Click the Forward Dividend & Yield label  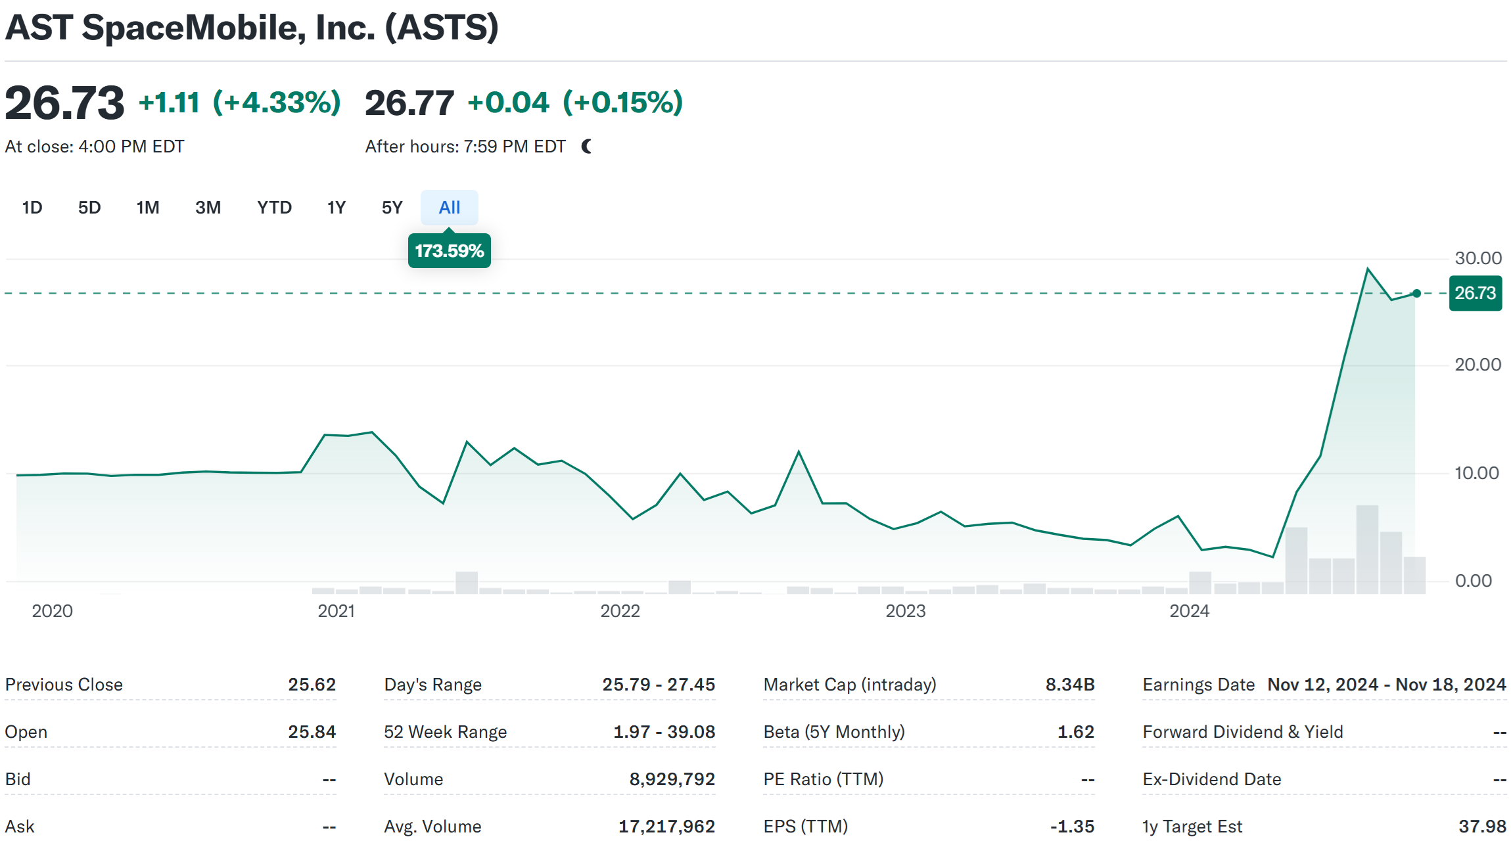point(1243,732)
